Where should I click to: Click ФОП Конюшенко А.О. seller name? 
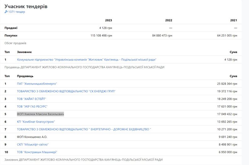click(32, 137)
